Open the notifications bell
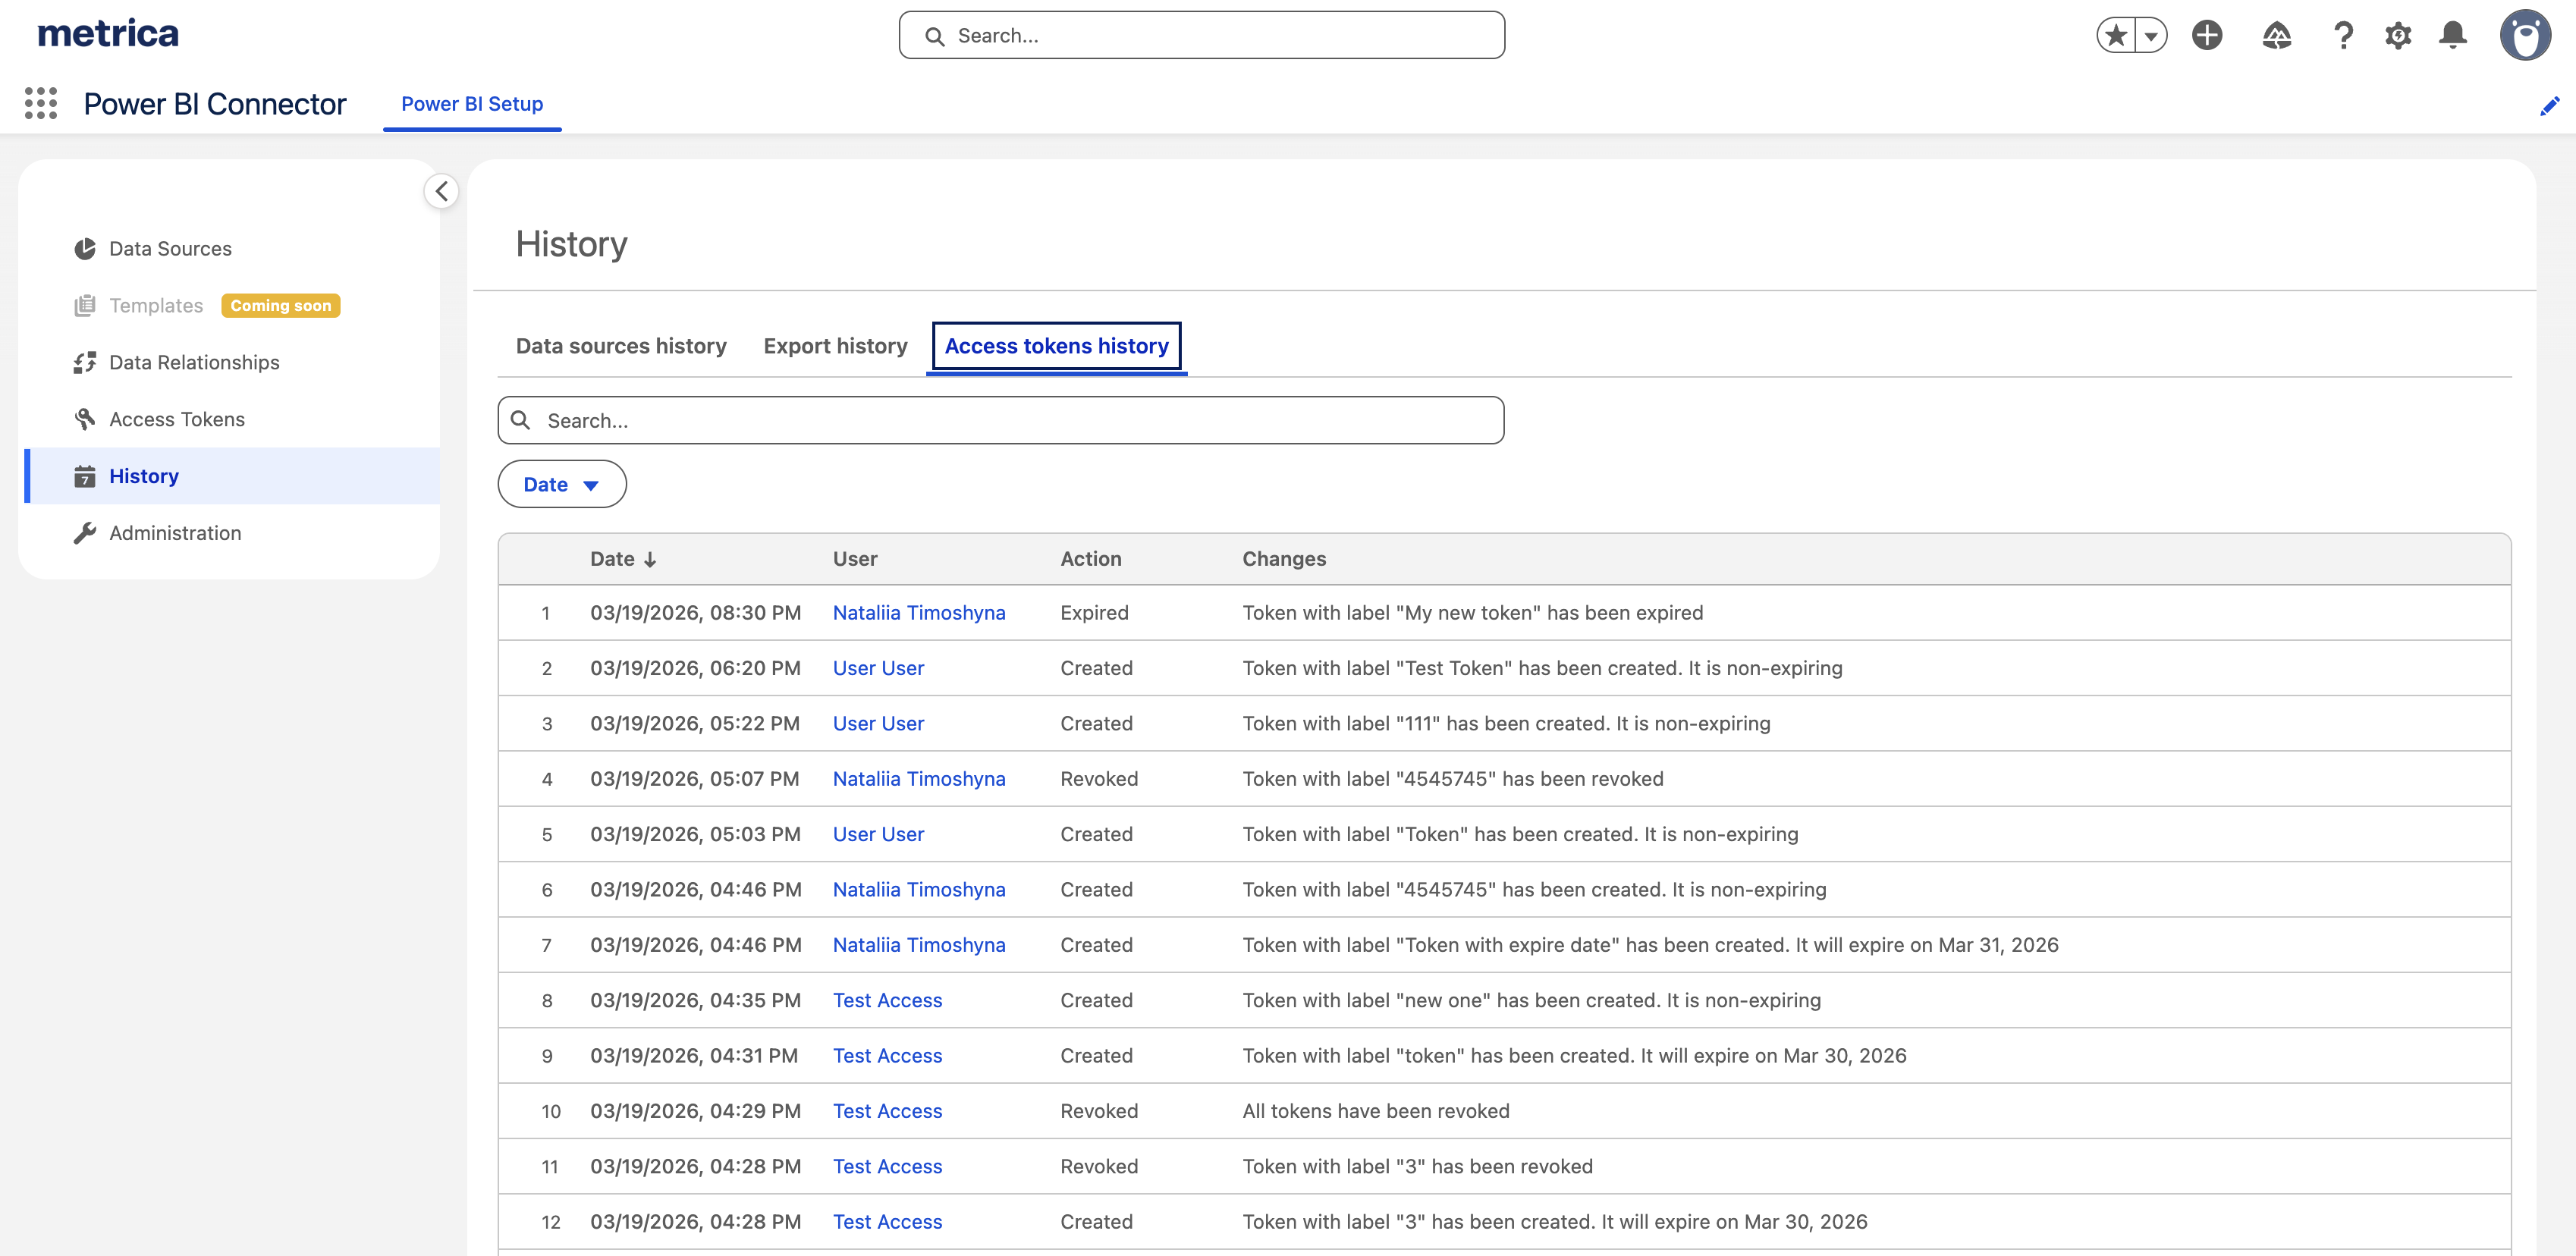Image resolution: width=2576 pixels, height=1256 pixels. click(x=2452, y=35)
